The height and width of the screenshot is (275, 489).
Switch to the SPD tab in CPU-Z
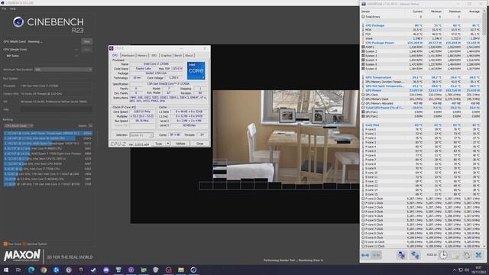point(154,55)
